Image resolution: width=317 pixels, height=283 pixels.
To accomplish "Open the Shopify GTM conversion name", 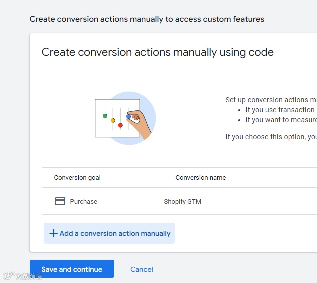I will point(182,201).
